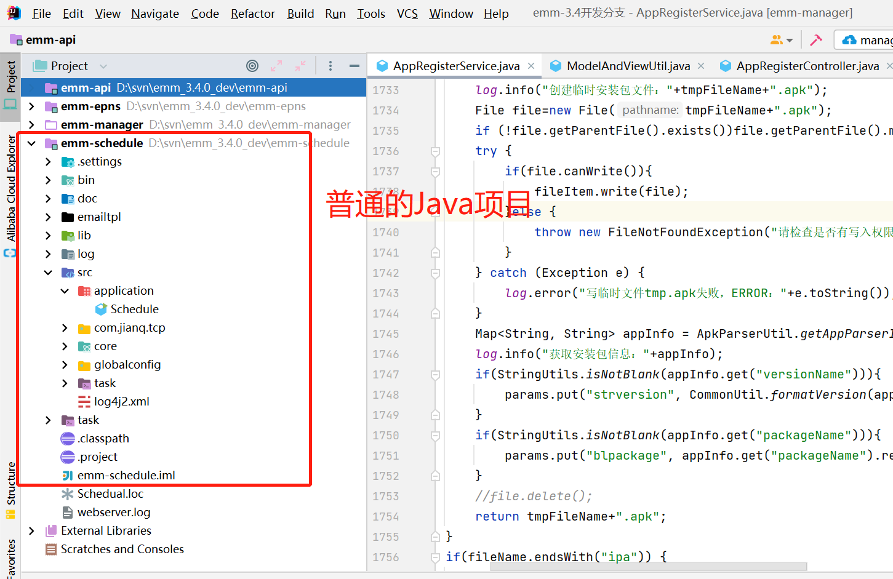Toggle code fold marker at line 1750

[435, 436]
